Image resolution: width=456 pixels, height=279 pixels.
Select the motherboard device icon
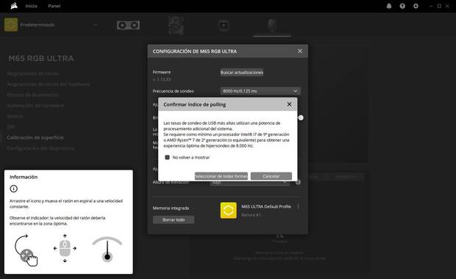176,25
